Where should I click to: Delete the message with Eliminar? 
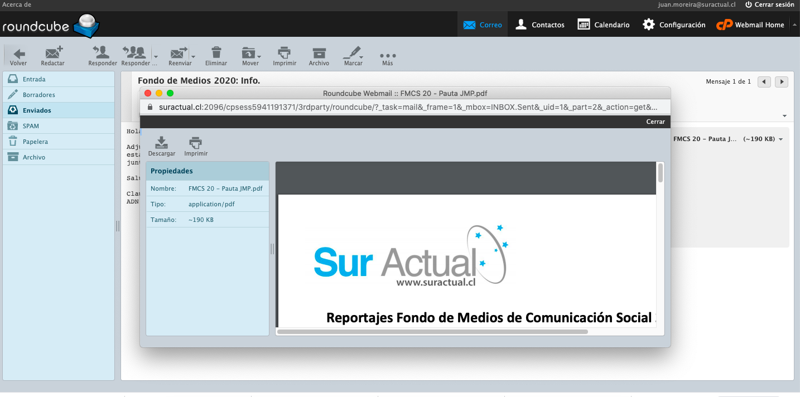(x=216, y=56)
